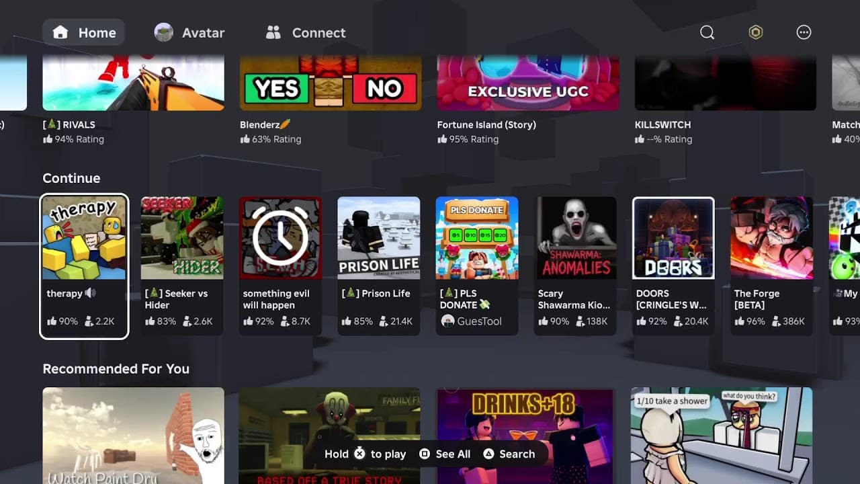Open the Connect tab
860x484 pixels.
[x=306, y=32]
